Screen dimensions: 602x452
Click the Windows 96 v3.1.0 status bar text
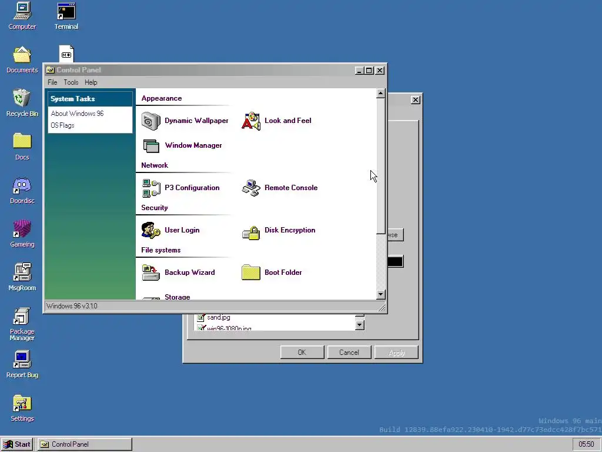coord(72,306)
